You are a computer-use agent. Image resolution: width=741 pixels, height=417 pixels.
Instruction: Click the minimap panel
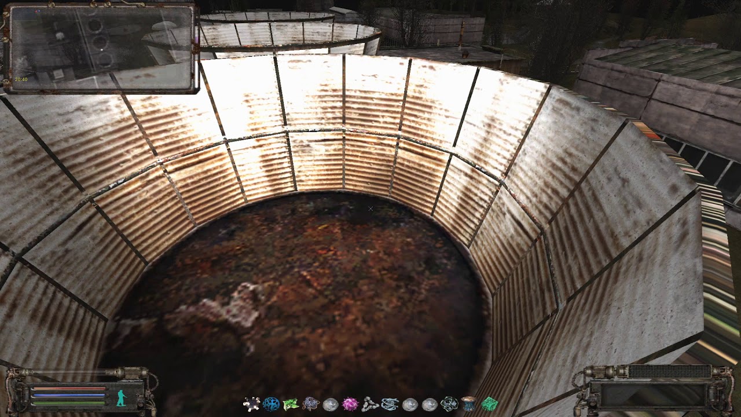coord(101,49)
